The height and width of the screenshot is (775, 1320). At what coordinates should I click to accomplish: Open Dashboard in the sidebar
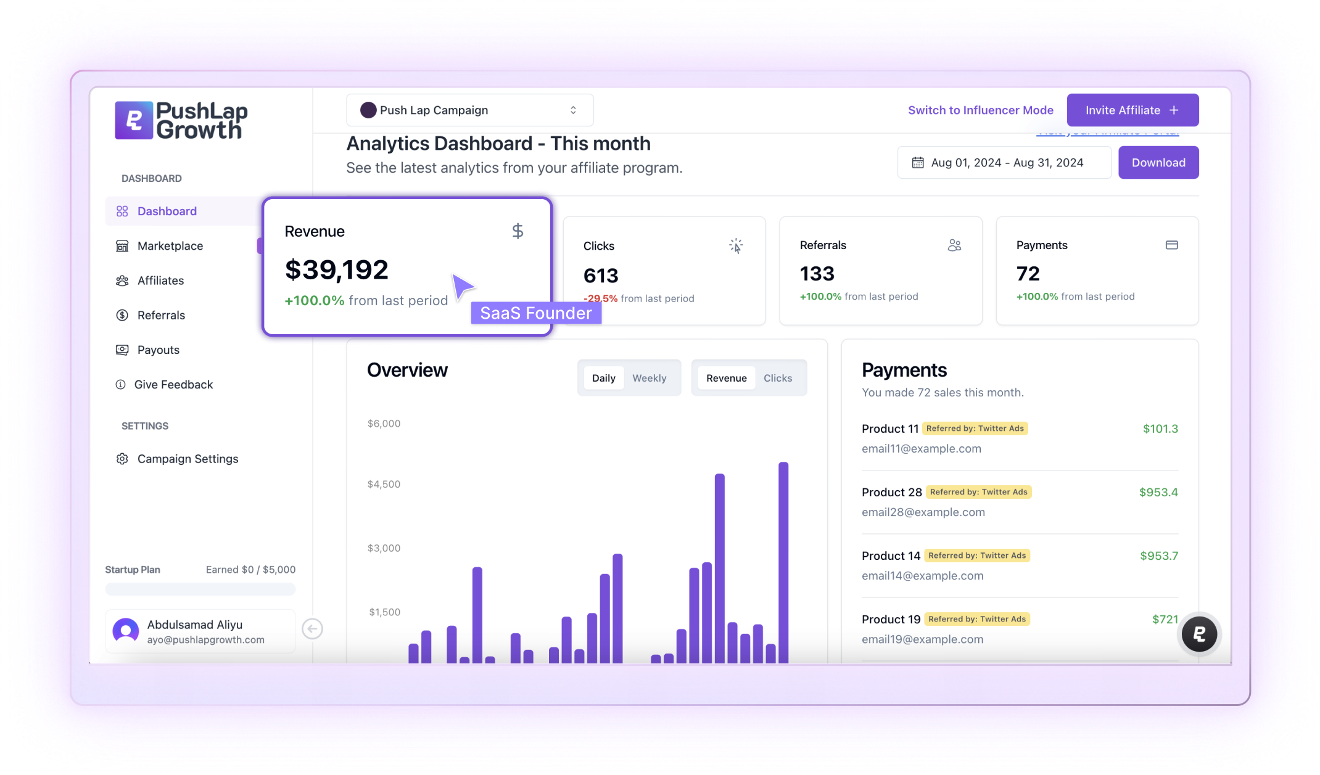[x=183, y=211]
